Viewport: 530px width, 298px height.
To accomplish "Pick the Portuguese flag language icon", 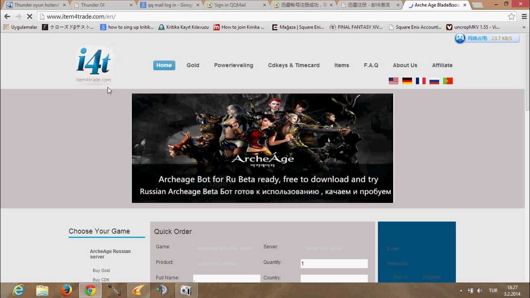I will point(448,81).
